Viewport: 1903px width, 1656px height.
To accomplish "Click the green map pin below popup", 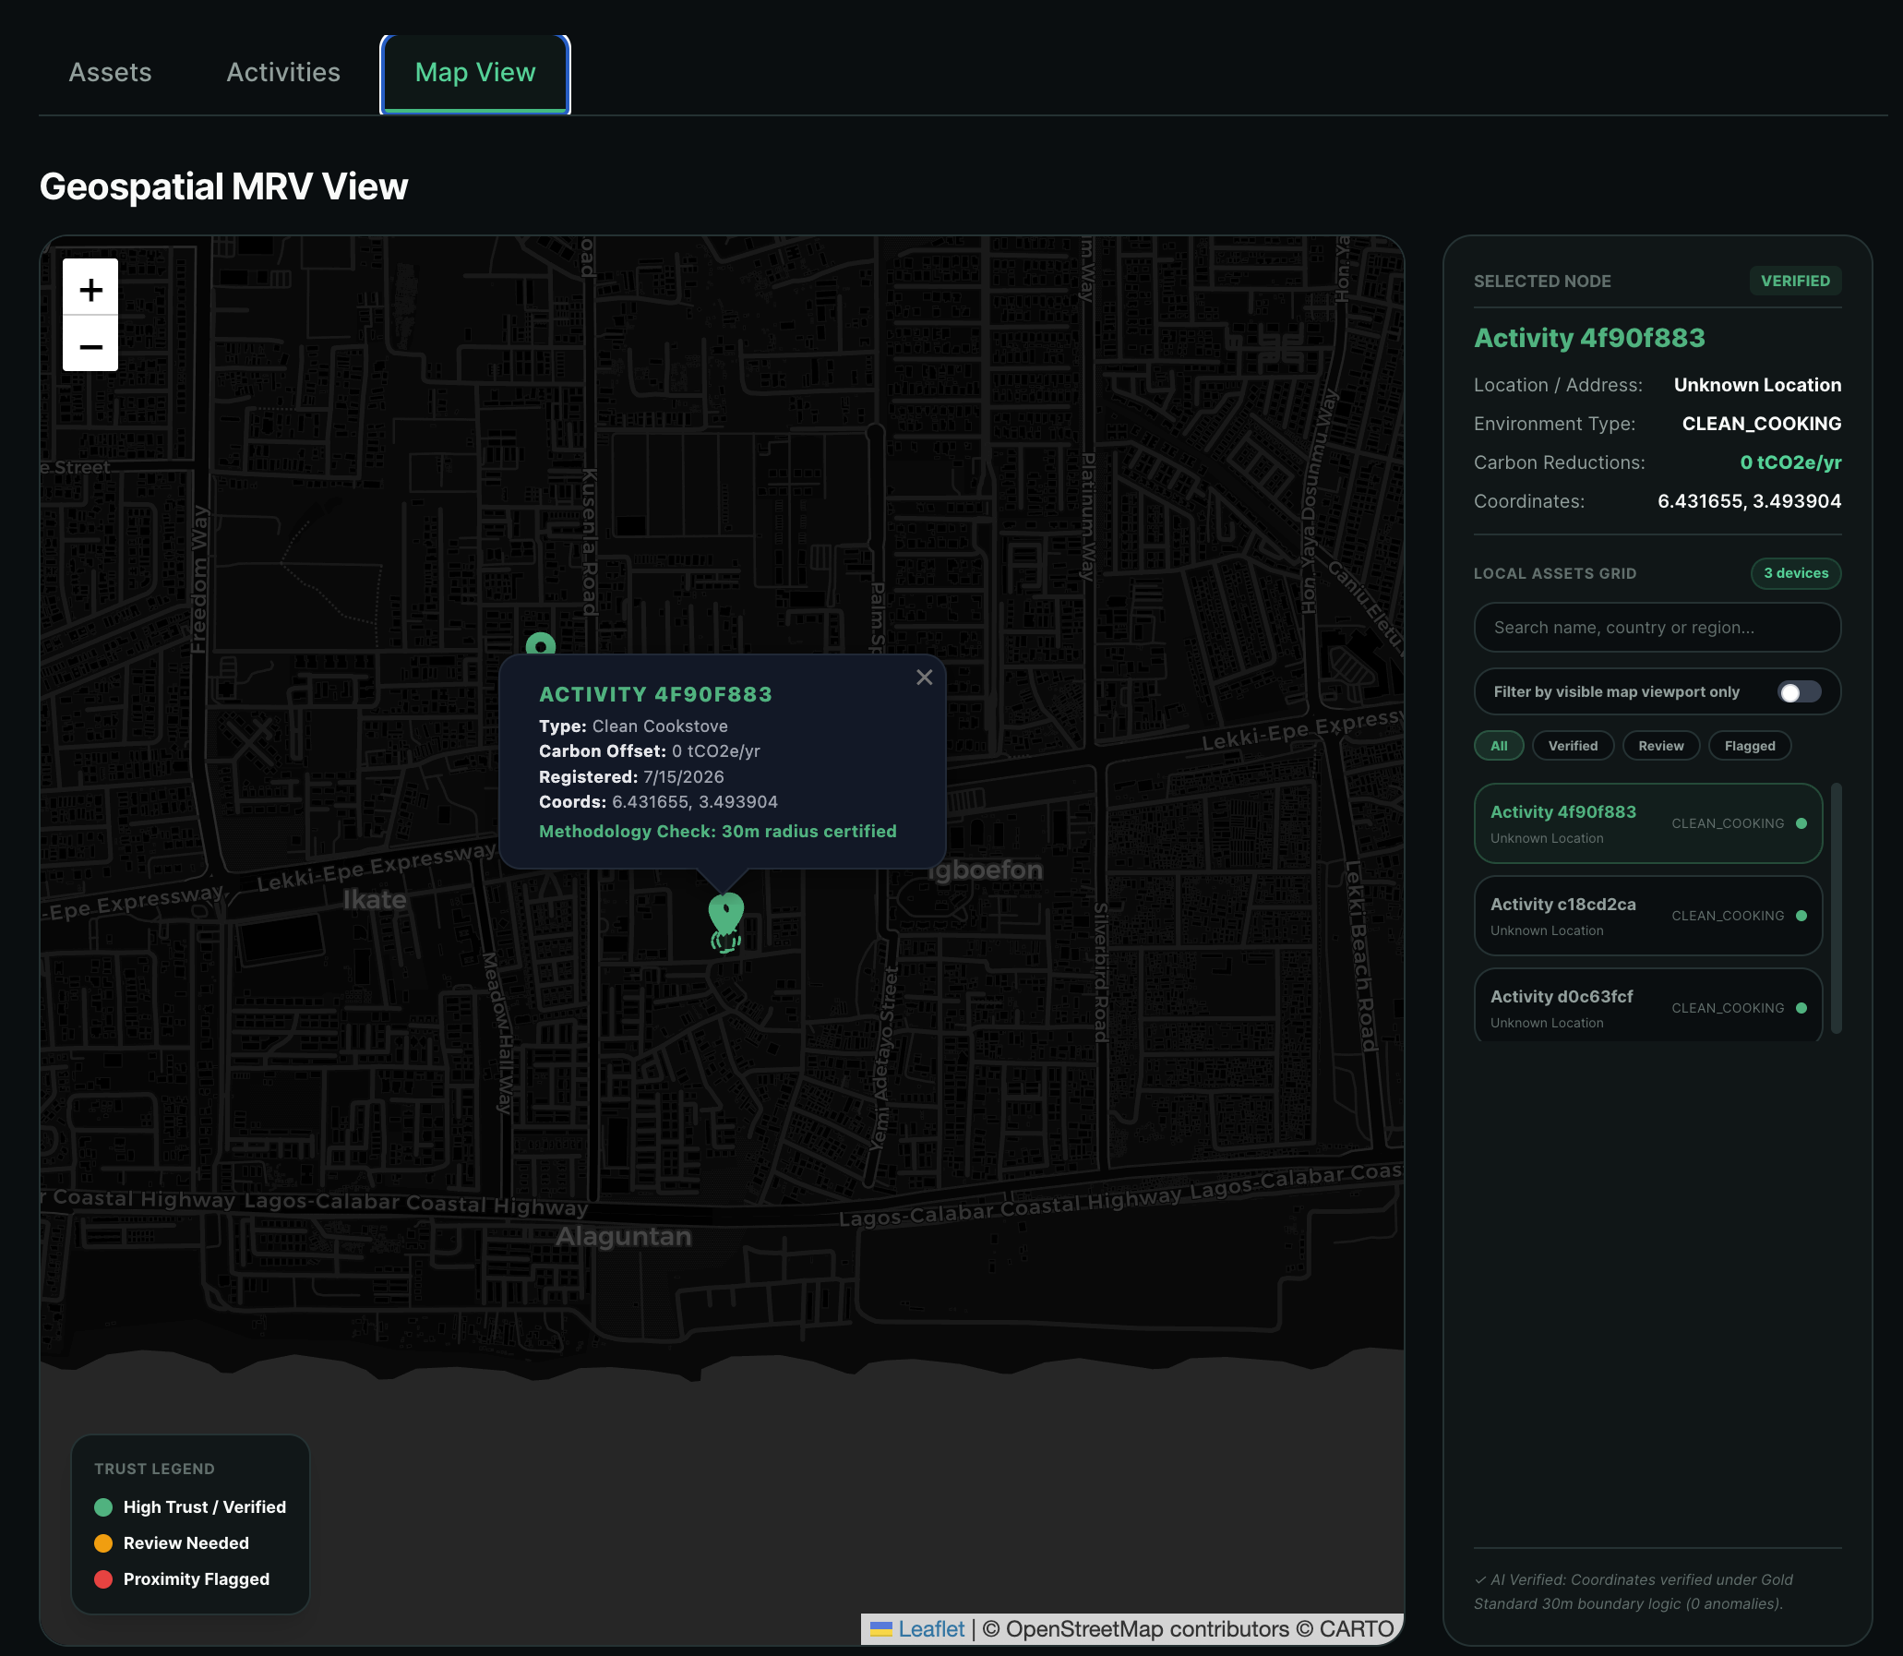I will pyautogui.click(x=726, y=915).
